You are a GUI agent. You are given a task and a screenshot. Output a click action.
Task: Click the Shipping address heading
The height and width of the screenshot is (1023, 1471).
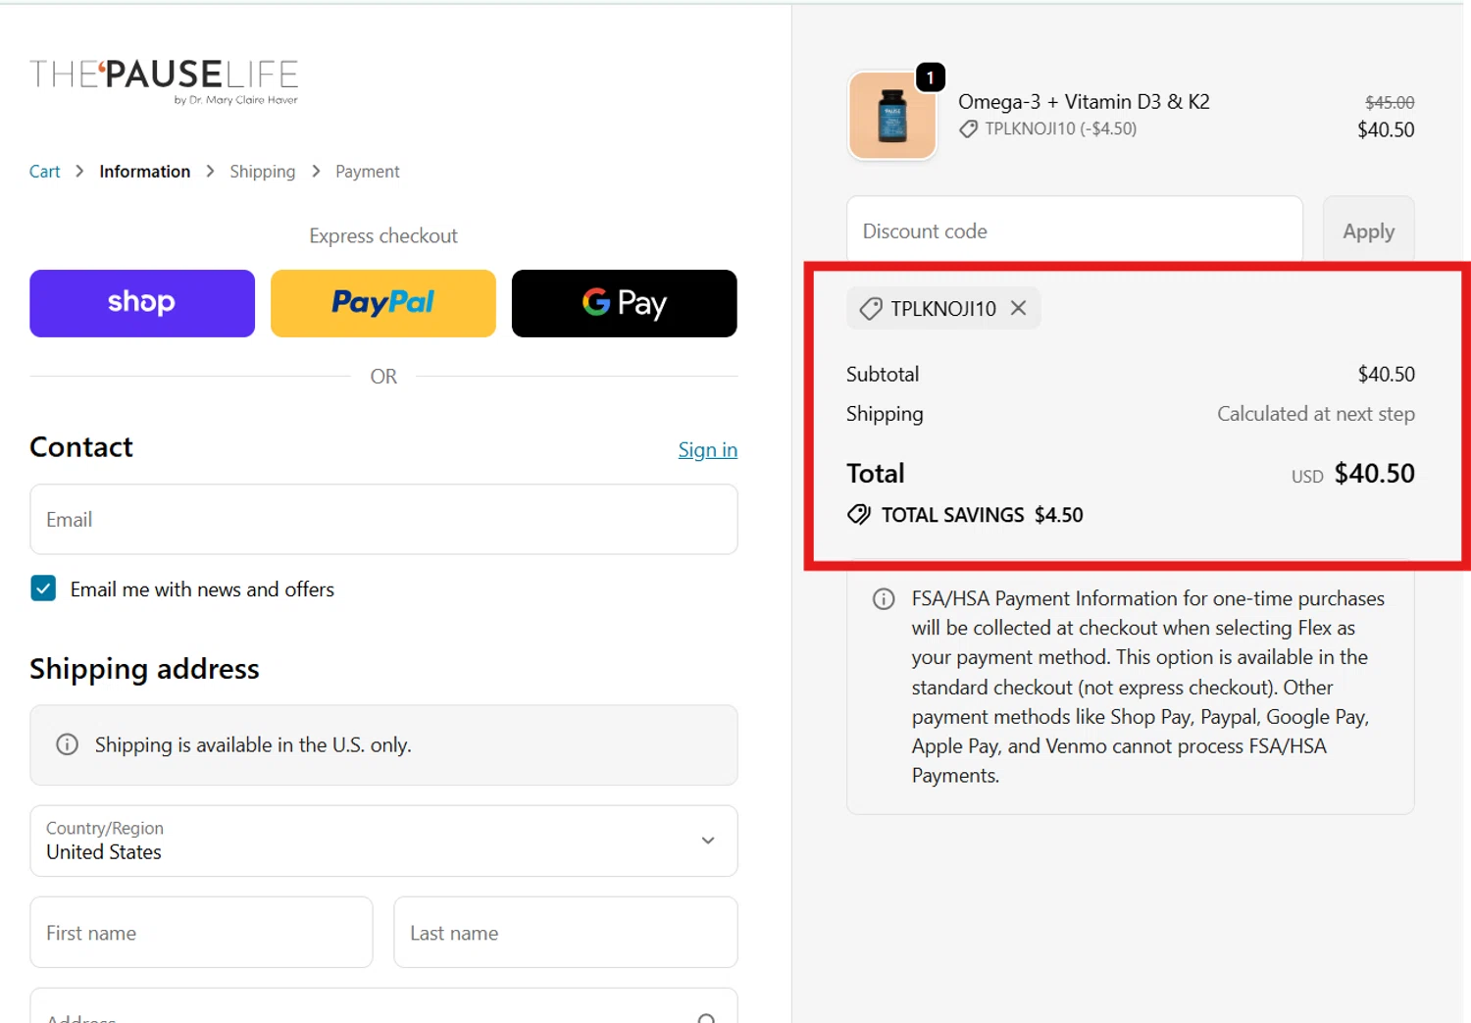point(144,669)
